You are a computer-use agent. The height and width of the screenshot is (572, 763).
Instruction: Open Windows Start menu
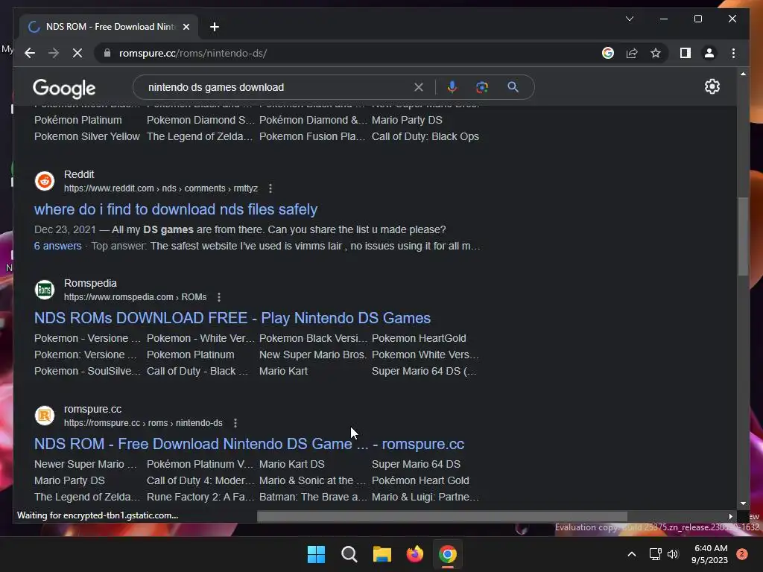(316, 554)
